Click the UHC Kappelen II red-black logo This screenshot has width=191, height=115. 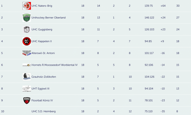26,41
